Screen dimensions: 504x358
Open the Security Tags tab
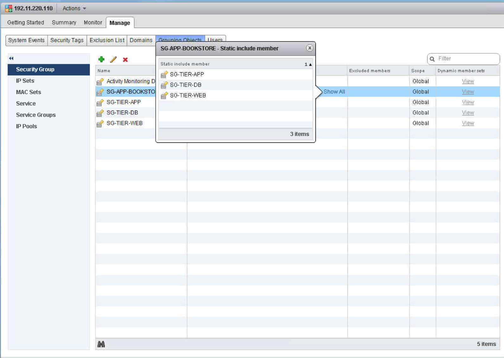tap(67, 40)
